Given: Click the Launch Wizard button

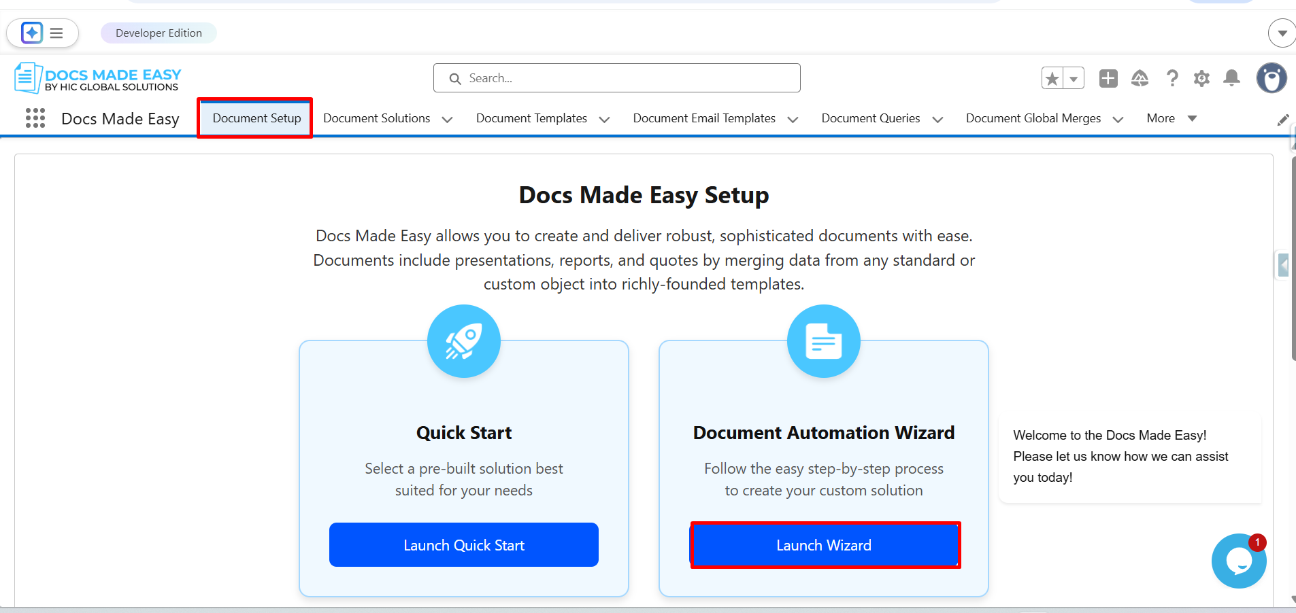Looking at the screenshot, I should [824, 545].
